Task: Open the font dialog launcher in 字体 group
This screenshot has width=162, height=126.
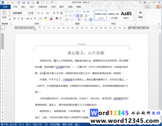Action: (63, 24)
